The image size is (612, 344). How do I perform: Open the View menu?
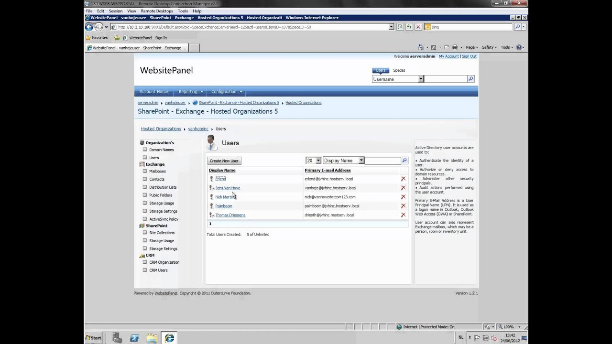pos(131,11)
